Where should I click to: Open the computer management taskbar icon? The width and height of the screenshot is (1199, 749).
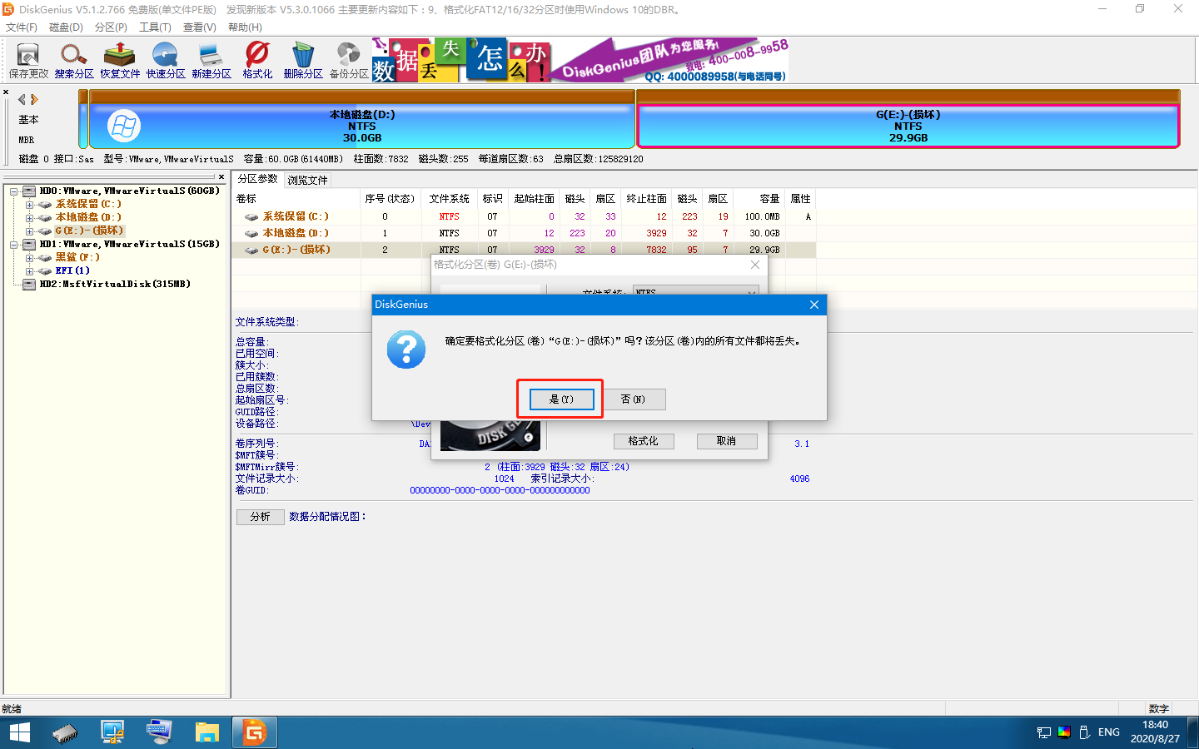tap(112, 732)
